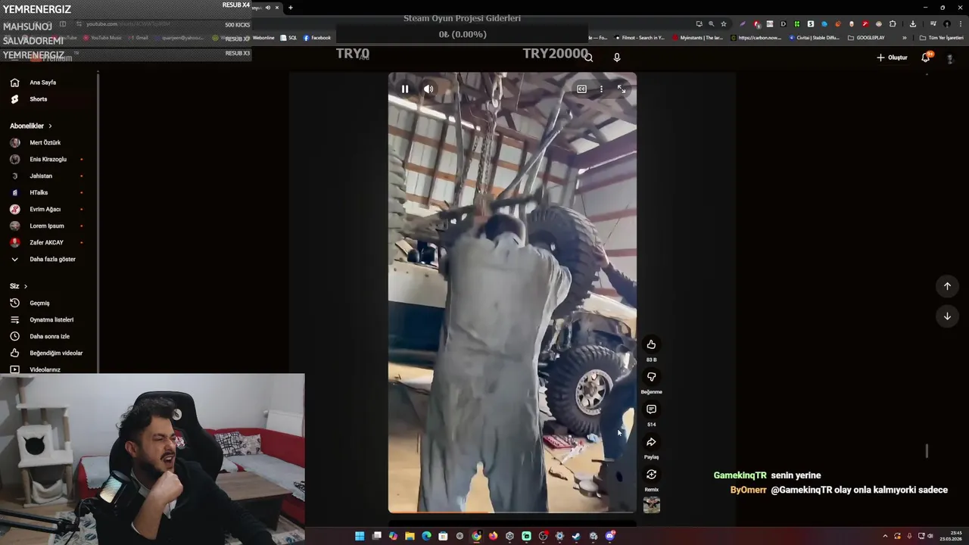
Task: Open Steam from the taskbar
Action: coord(576,536)
